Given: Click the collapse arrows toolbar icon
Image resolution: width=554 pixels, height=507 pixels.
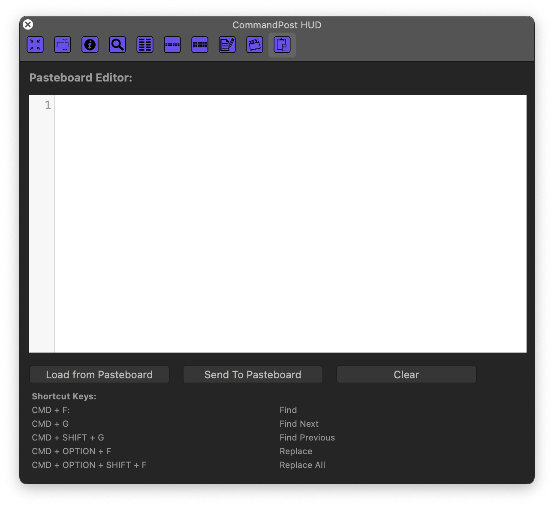Looking at the screenshot, I should [x=35, y=45].
